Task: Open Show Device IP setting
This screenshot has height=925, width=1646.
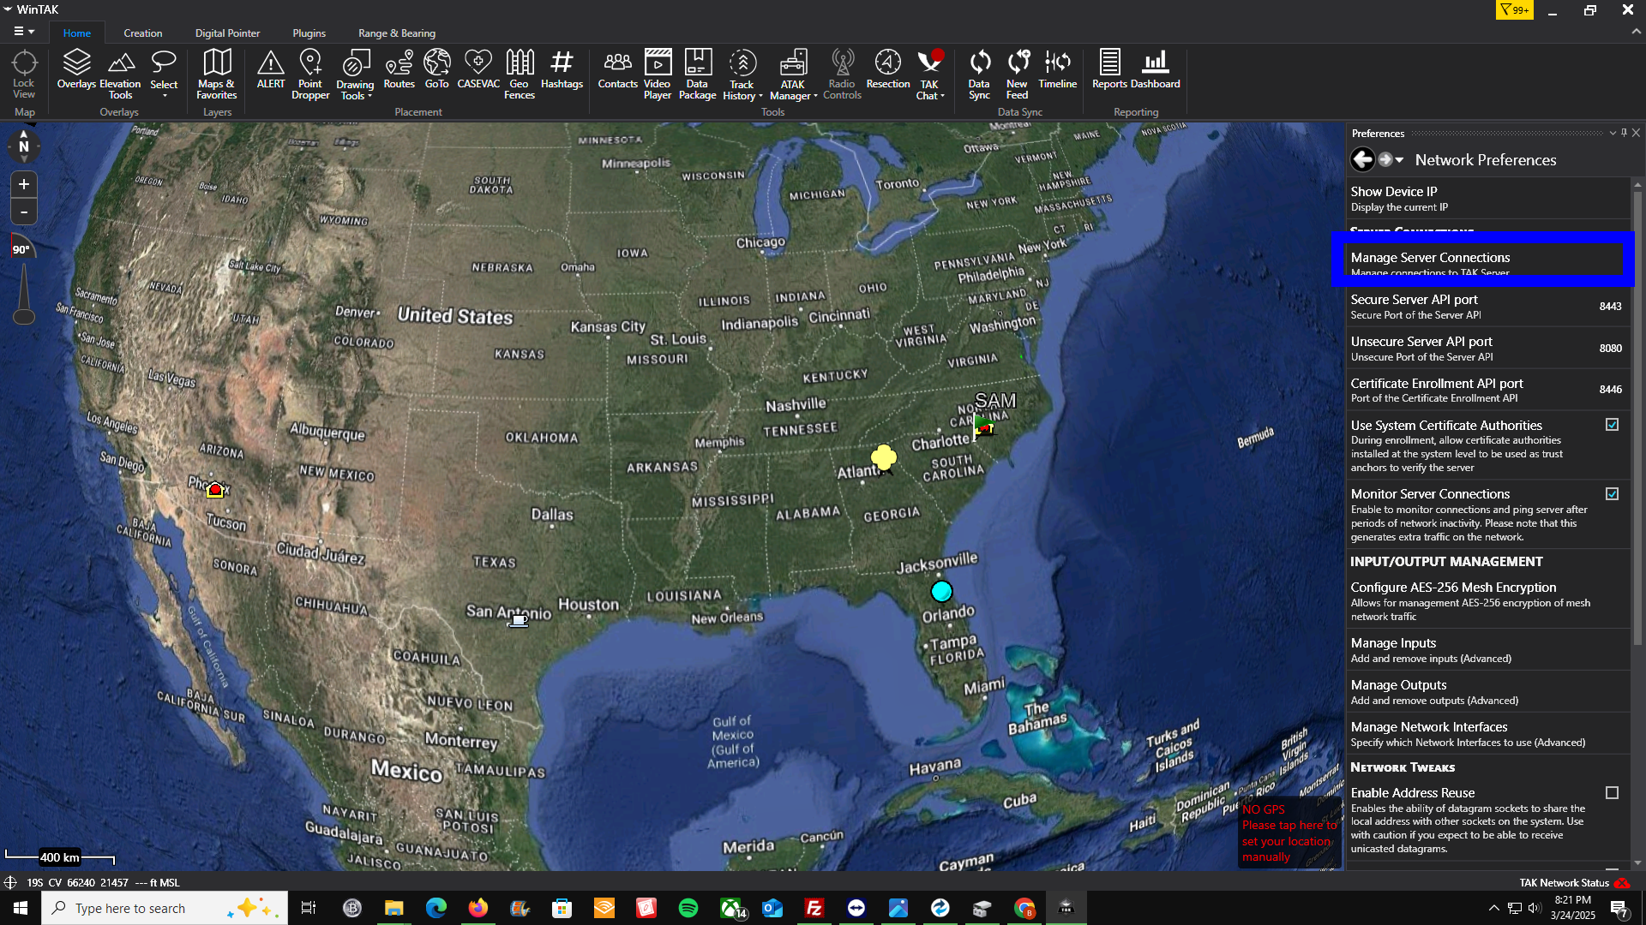Action: 1487,199
